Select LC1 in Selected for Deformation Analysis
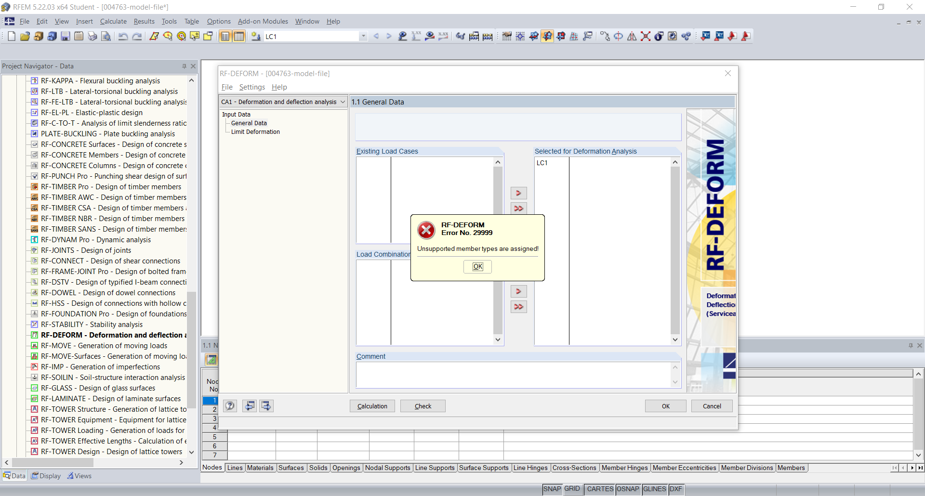 tap(542, 163)
